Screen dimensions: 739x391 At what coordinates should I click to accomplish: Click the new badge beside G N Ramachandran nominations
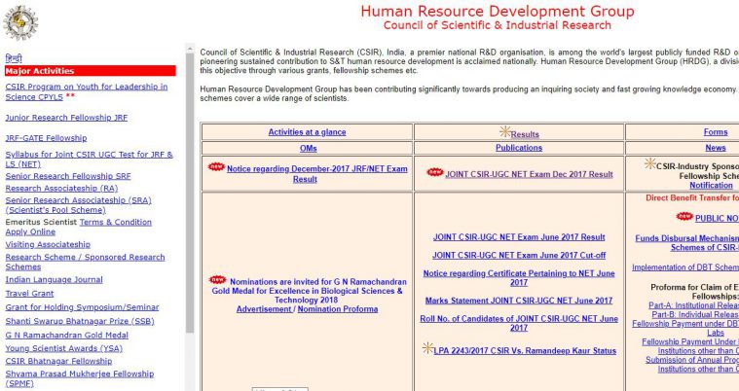pos(218,280)
